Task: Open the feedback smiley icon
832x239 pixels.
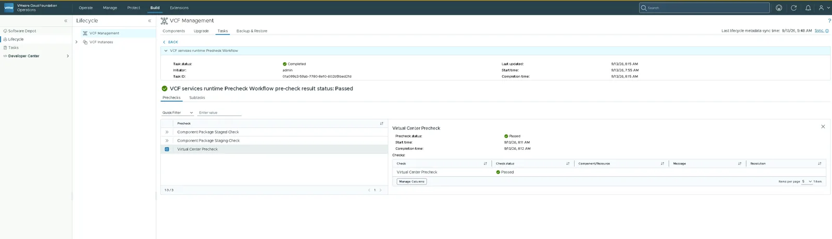Action: (779, 8)
